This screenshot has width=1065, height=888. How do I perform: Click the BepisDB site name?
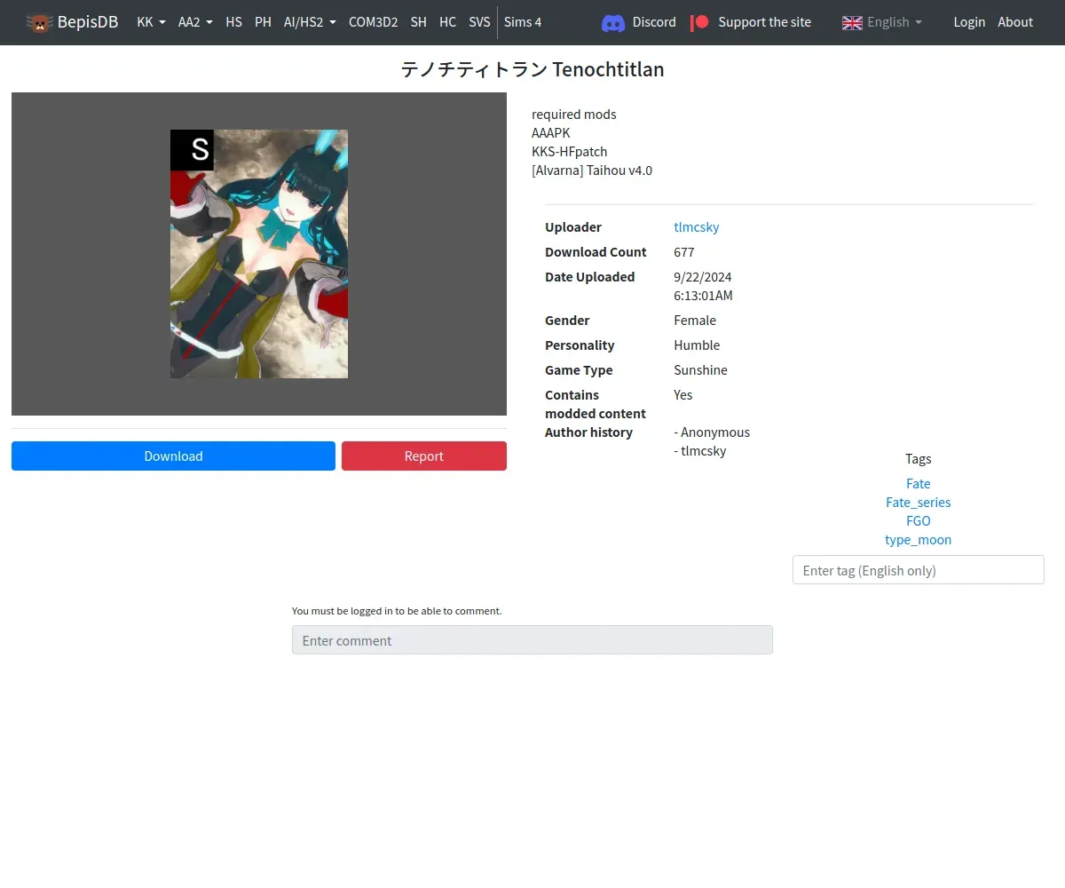(88, 22)
